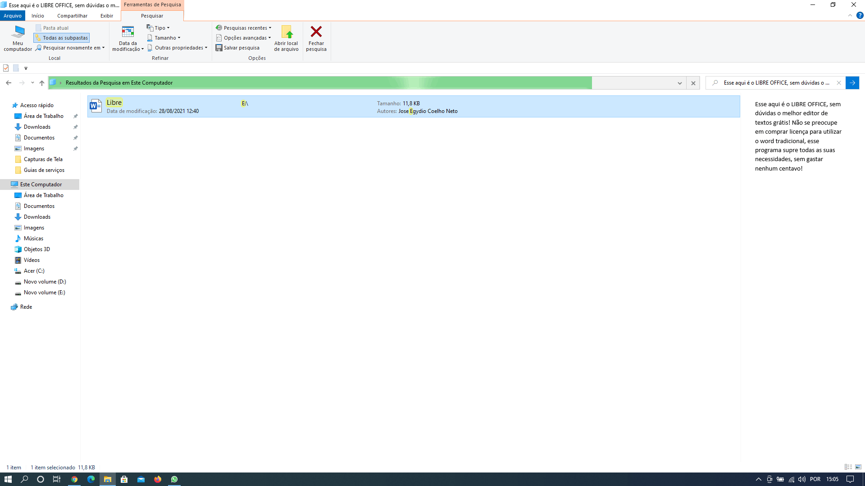Expand Pesquisas recentes dropdown
The image size is (865, 486).
pos(244,28)
